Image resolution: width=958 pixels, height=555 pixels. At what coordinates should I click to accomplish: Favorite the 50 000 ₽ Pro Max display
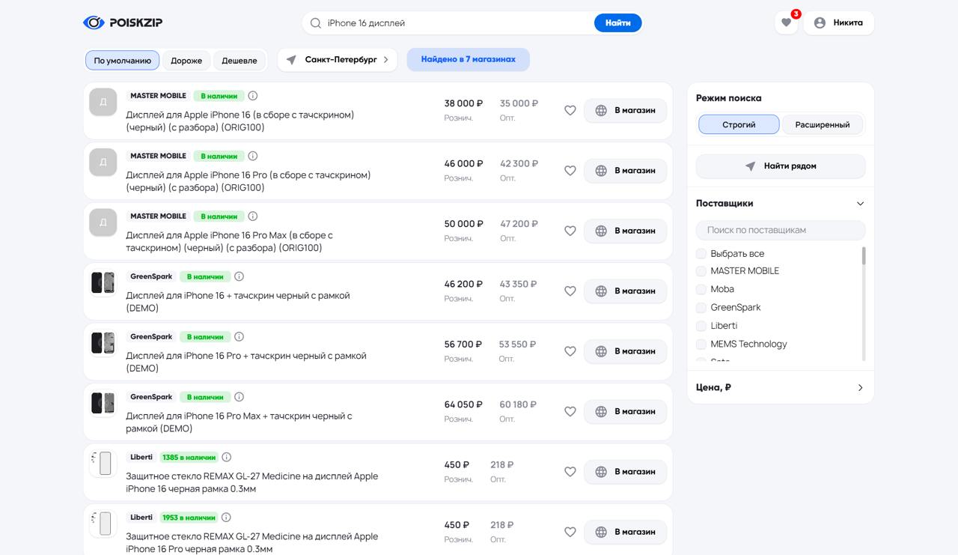tap(570, 231)
